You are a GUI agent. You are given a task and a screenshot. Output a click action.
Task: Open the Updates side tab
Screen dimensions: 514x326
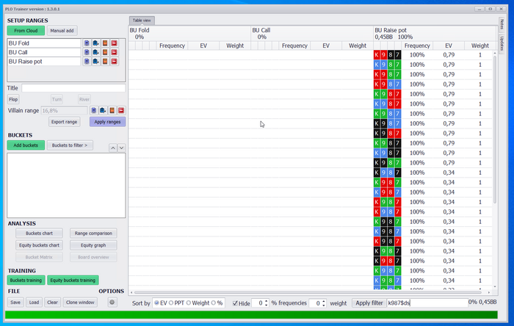click(x=502, y=43)
